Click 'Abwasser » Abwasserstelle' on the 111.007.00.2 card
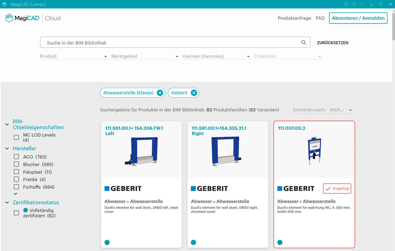The width and height of the screenshot is (395, 251). [x=306, y=201]
